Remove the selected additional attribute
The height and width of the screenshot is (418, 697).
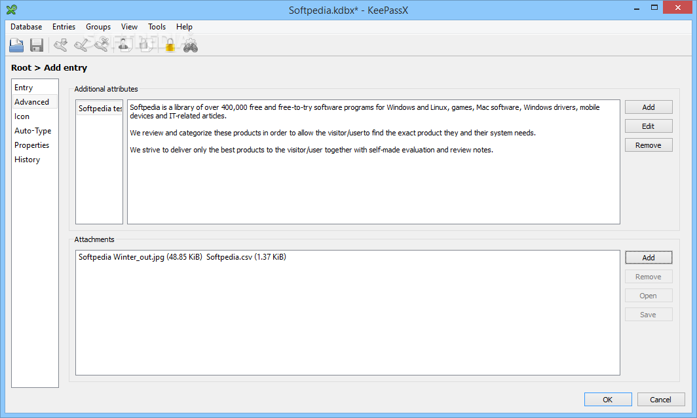click(x=649, y=145)
